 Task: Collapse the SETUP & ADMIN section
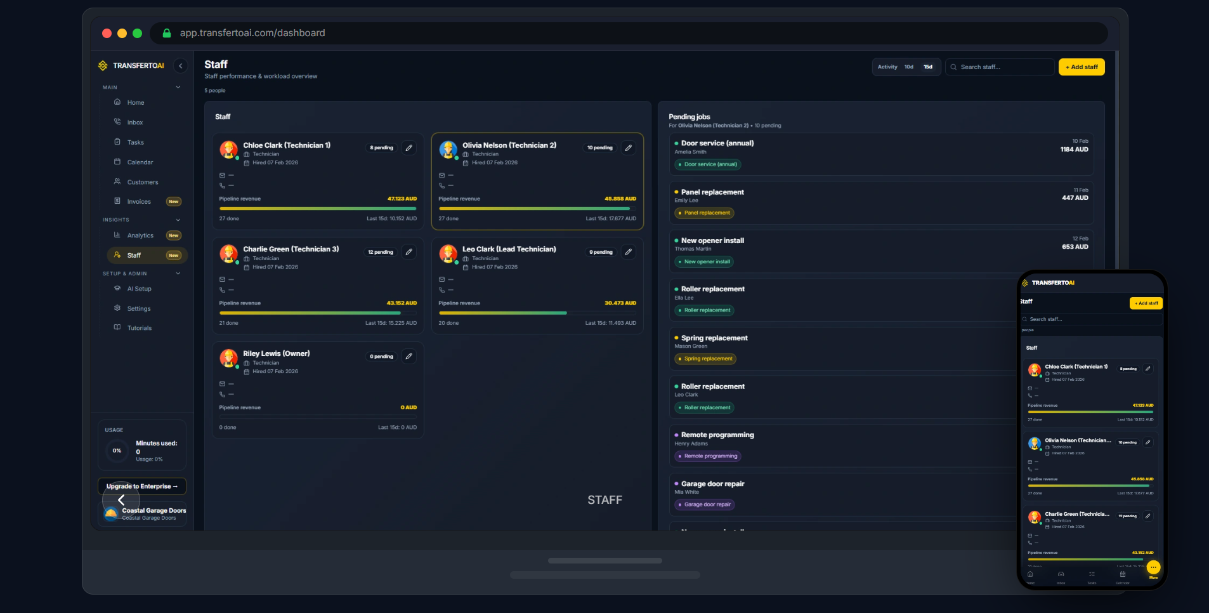[x=178, y=274]
